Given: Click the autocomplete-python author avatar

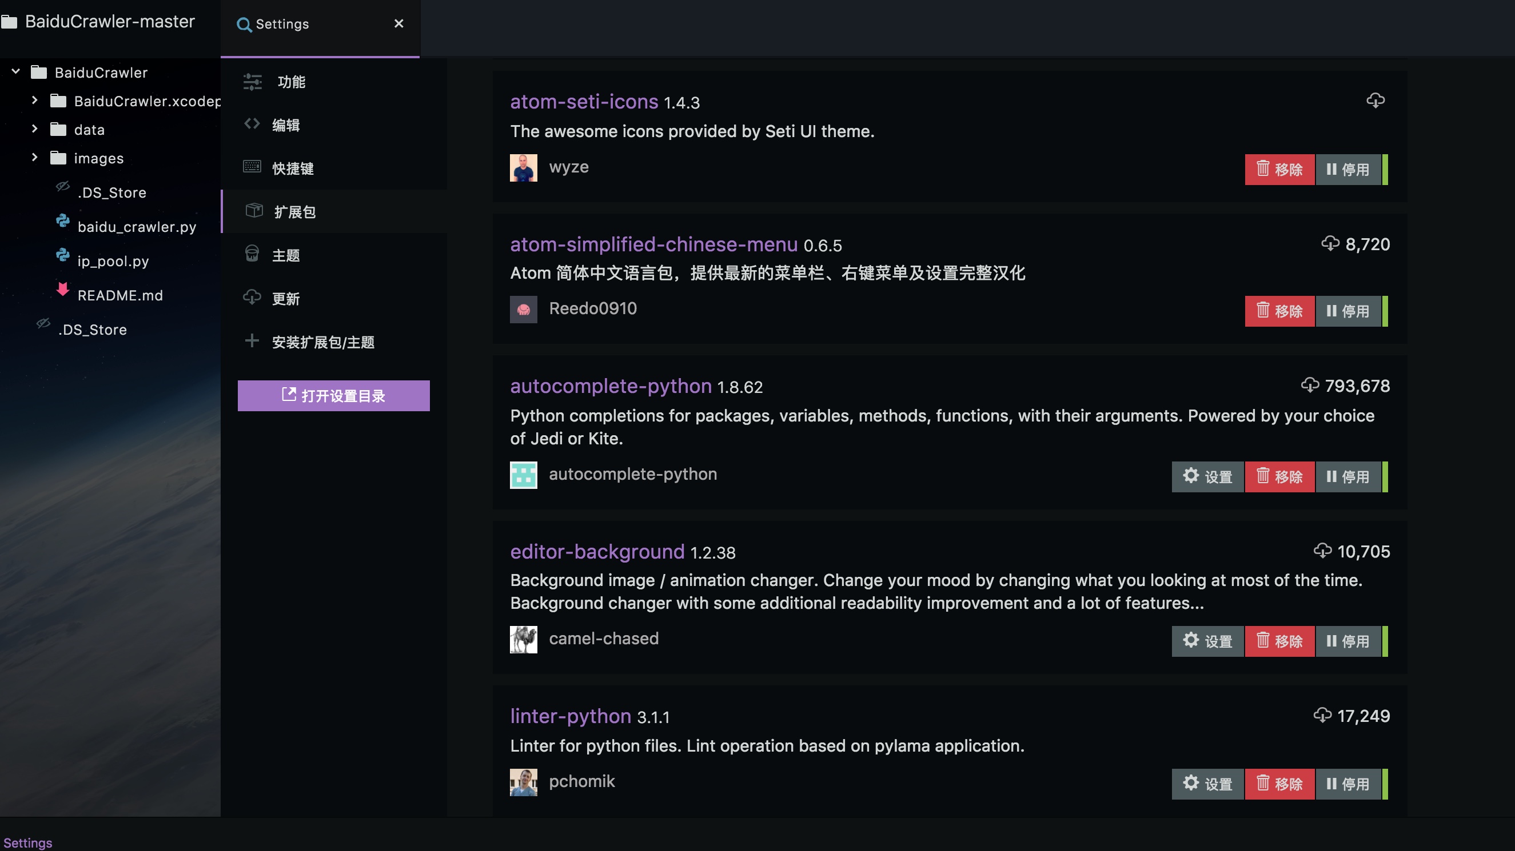Looking at the screenshot, I should (524, 475).
